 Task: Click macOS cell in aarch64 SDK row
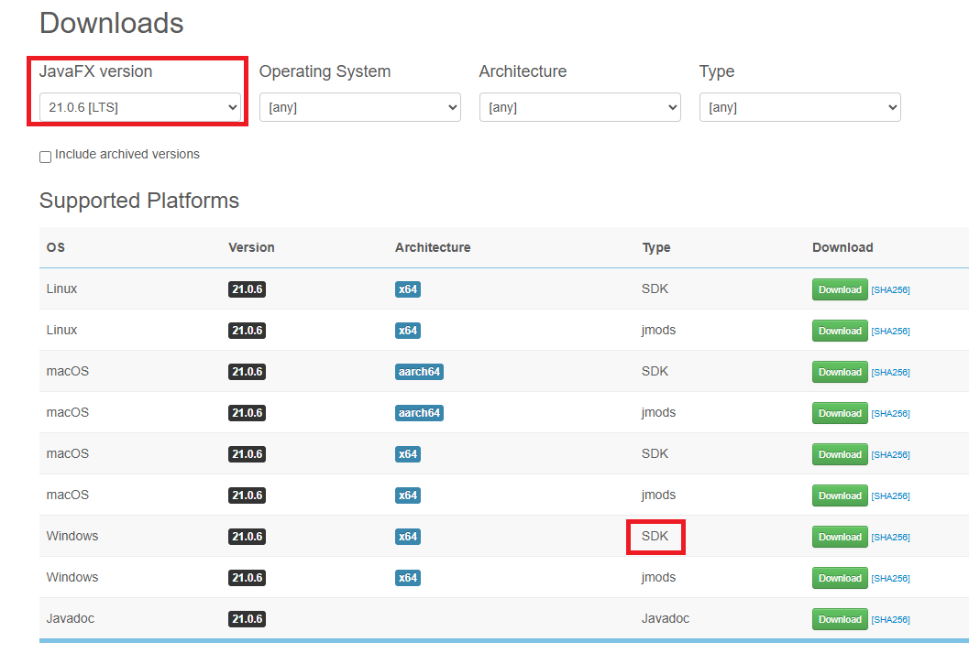pyautogui.click(x=67, y=371)
